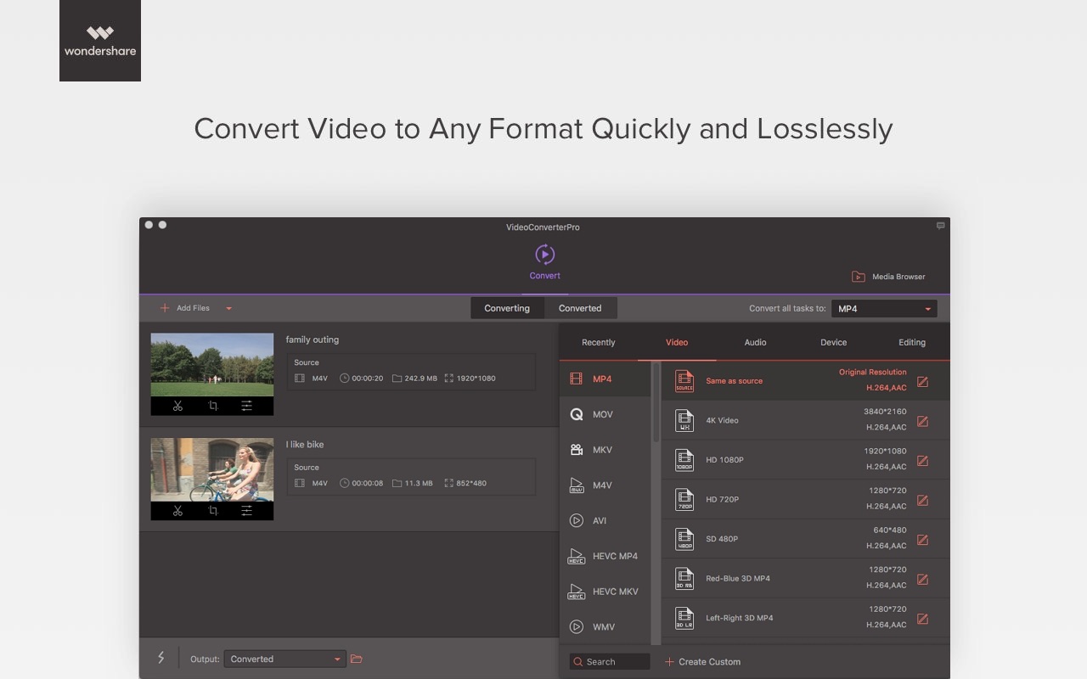The width and height of the screenshot is (1087, 679).
Task: Open the output folder icon
Action: 357,659
